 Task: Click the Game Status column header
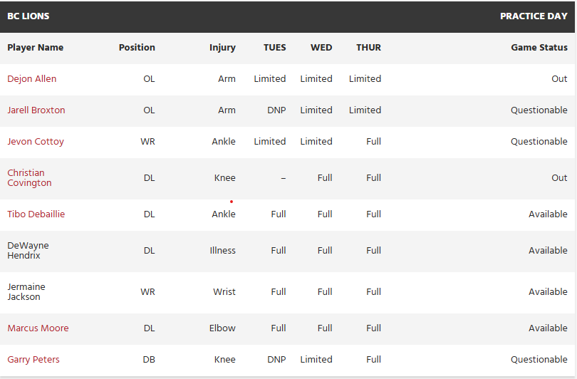tap(539, 48)
